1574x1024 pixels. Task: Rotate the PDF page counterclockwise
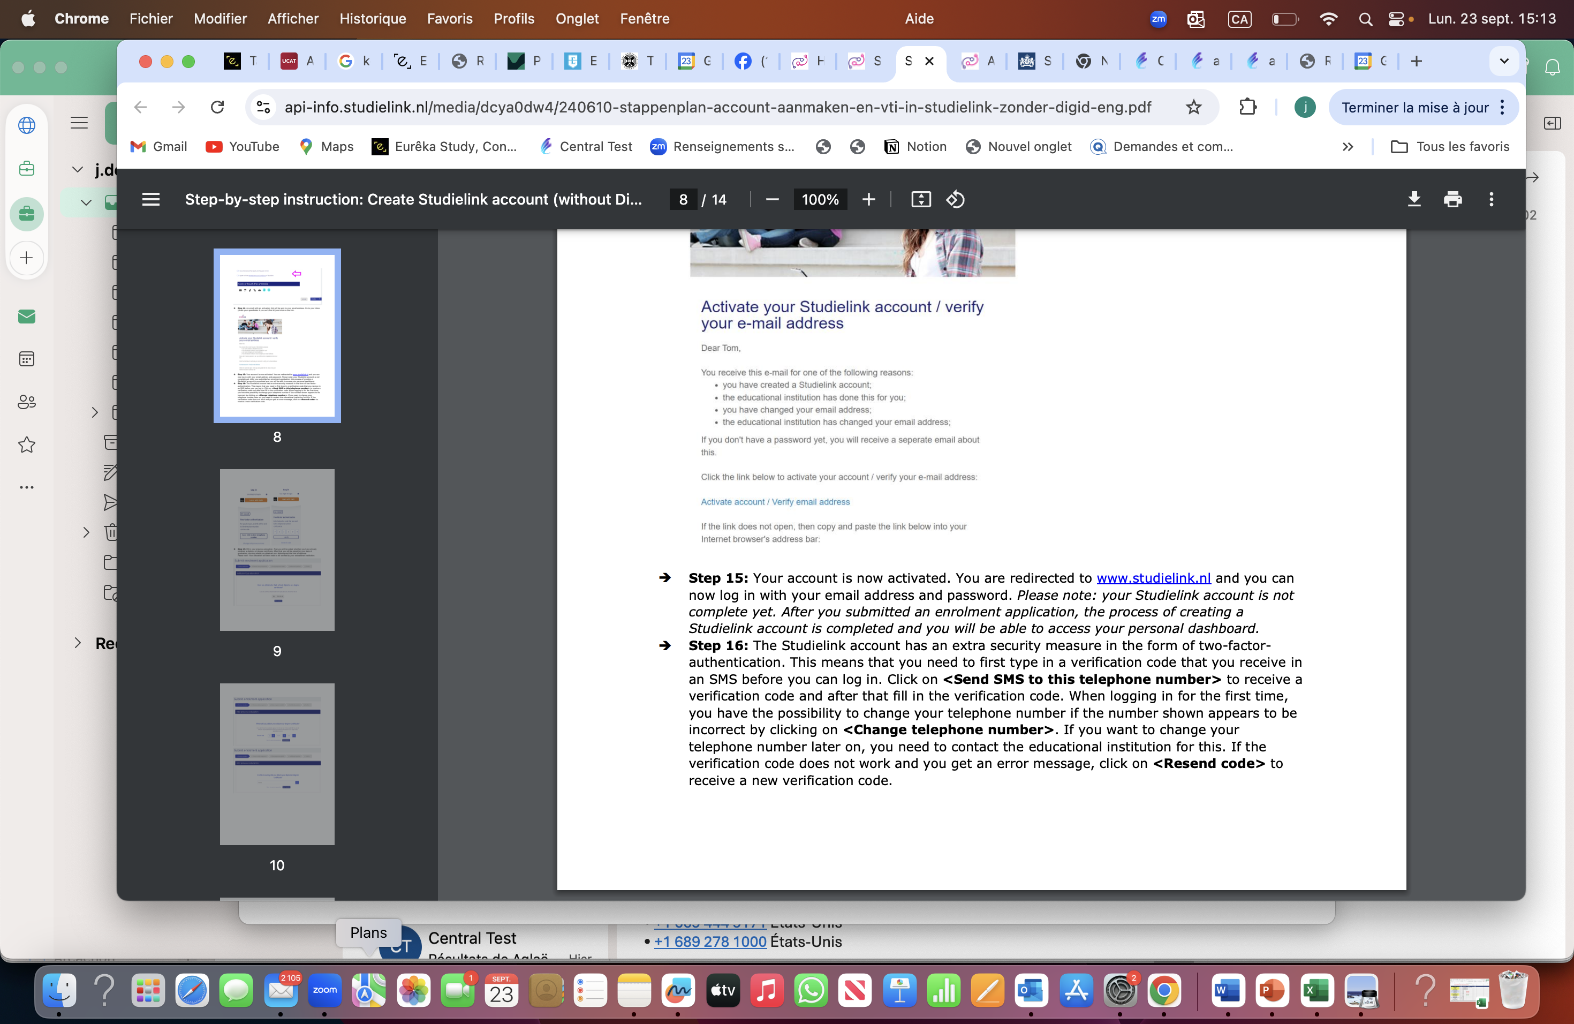(x=955, y=199)
